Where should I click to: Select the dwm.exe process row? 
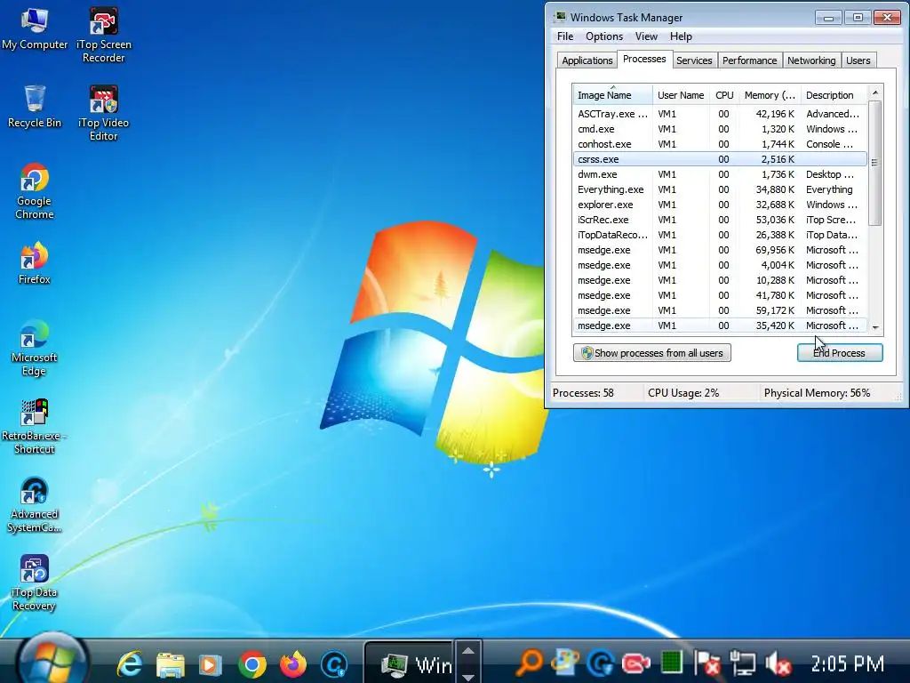coord(720,174)
